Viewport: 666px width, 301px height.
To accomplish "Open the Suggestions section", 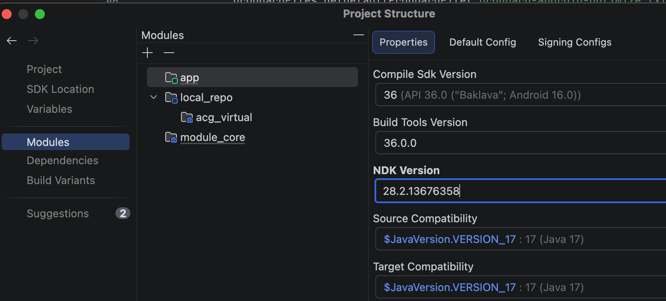I will coord(58,214).
